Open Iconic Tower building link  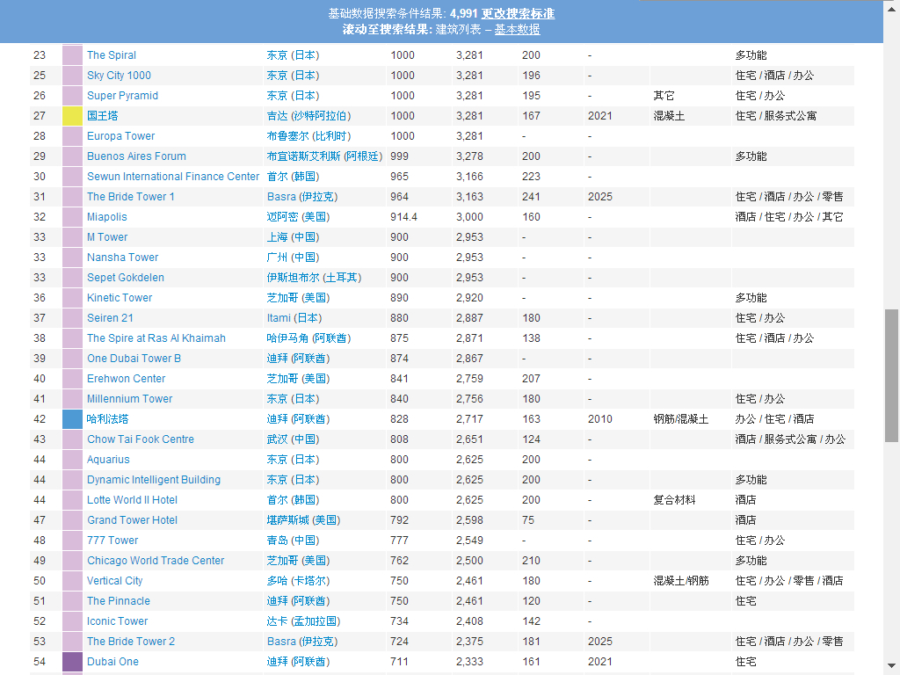click(117, 621)
